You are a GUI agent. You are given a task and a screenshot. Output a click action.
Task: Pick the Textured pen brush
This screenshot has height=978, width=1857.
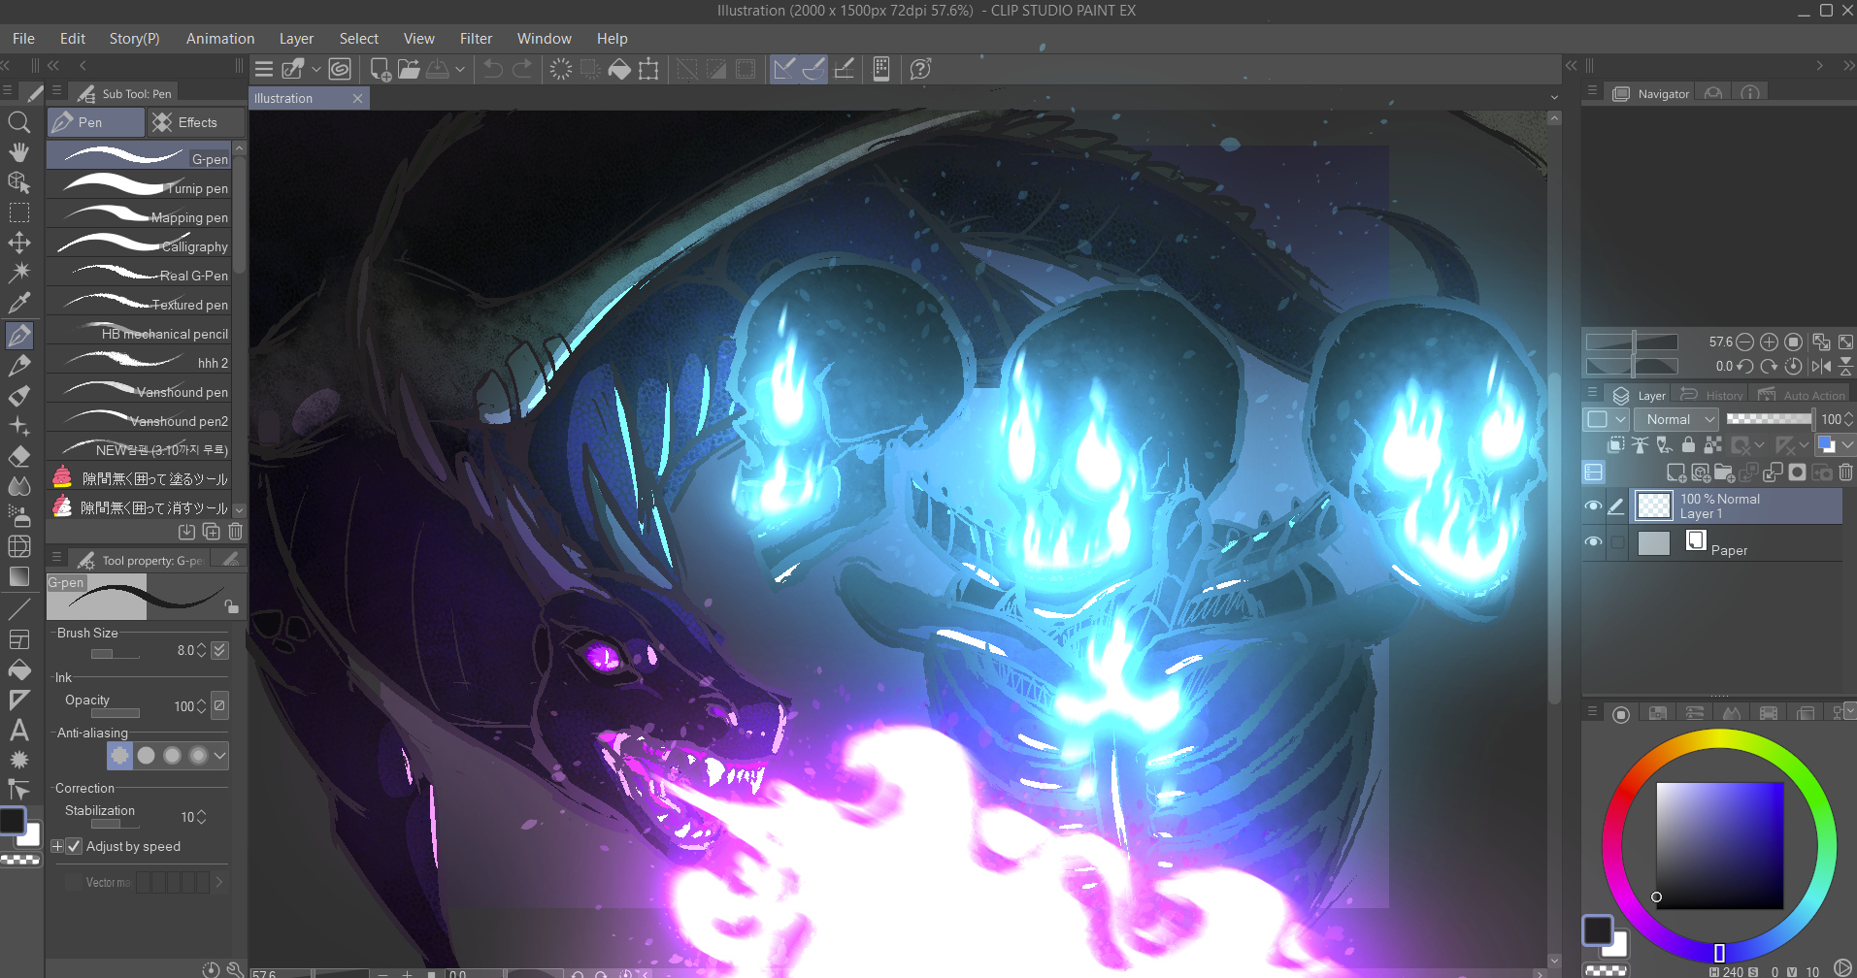pos(144,305)
